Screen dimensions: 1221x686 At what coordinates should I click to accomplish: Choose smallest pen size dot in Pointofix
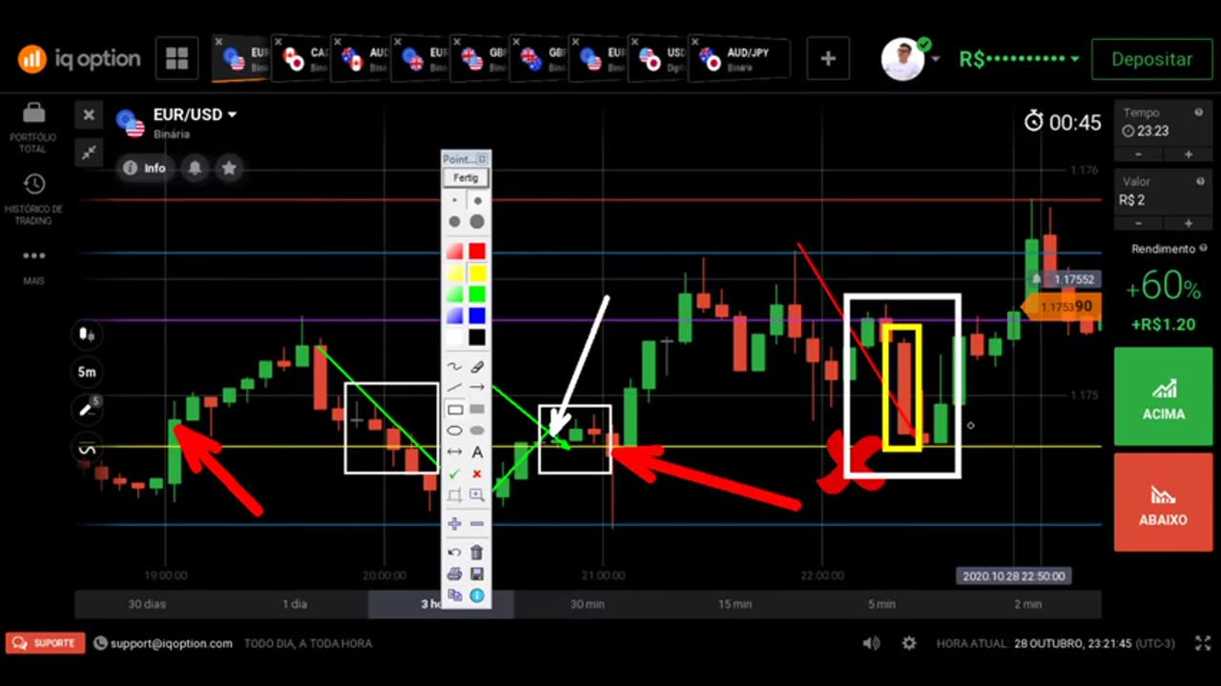(x=455, y=201)
